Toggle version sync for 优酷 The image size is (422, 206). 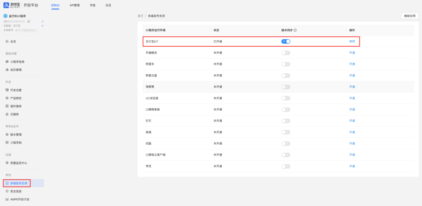286,143
